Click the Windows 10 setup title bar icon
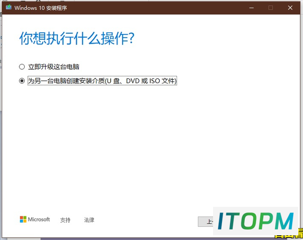This screenshot has height=240, width=303. point(9,8)
